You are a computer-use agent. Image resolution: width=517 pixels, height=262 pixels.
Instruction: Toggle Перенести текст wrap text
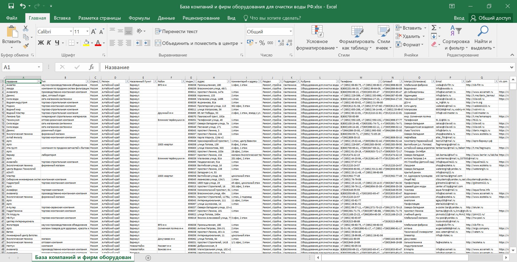click(176, 31)
